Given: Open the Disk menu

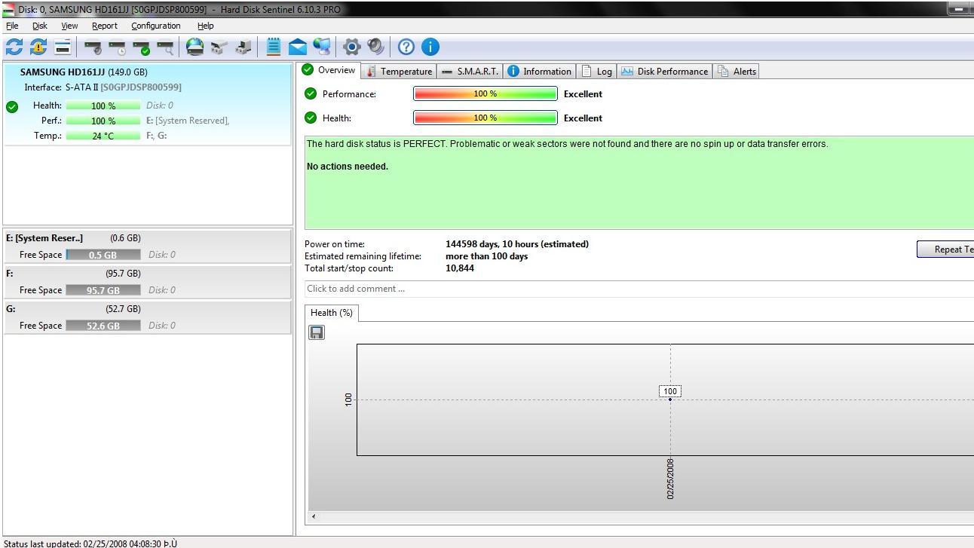Looking at the screenshot, I should coord(40,26).
